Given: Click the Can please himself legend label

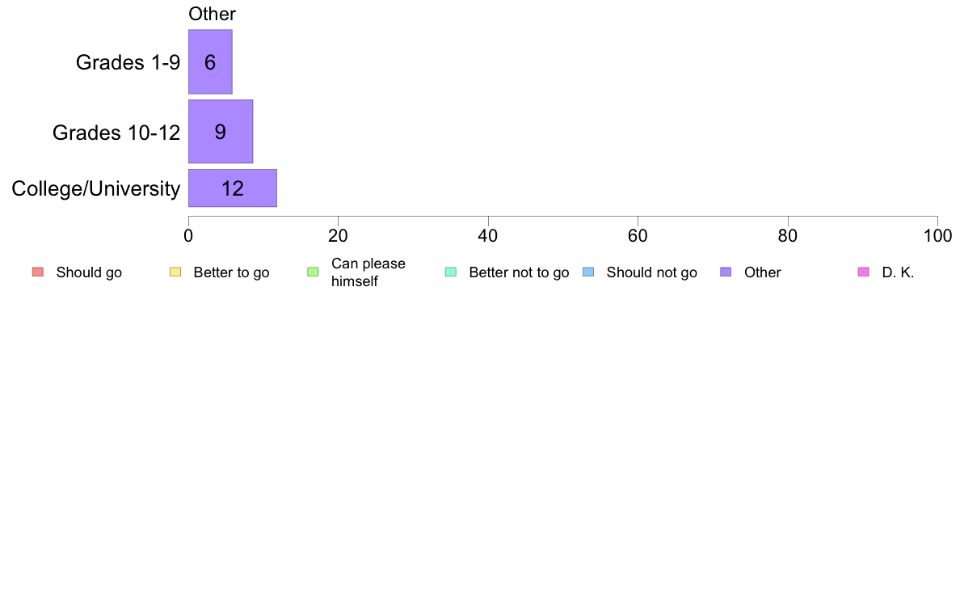Looking at the screenshot, I should (x=368, y=272).
